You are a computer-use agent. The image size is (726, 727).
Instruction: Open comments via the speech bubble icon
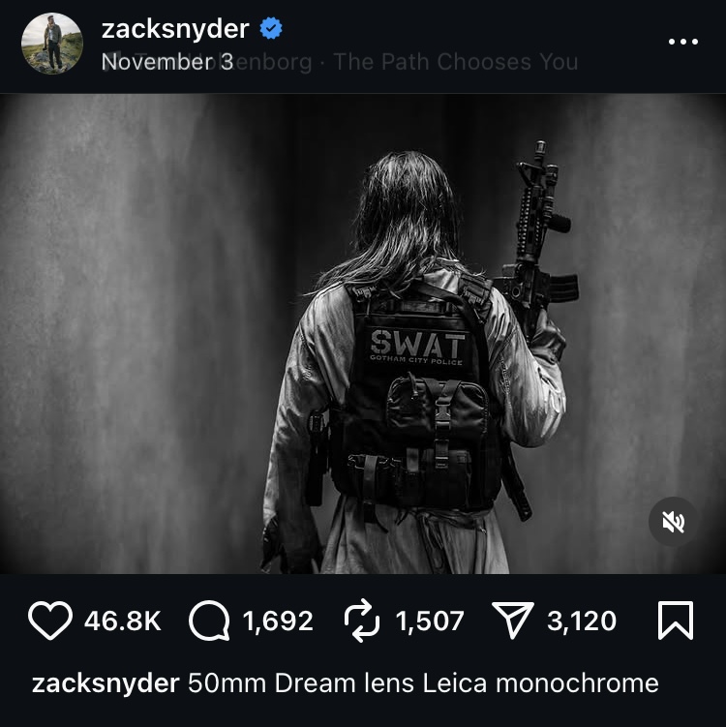click(209, 621)
